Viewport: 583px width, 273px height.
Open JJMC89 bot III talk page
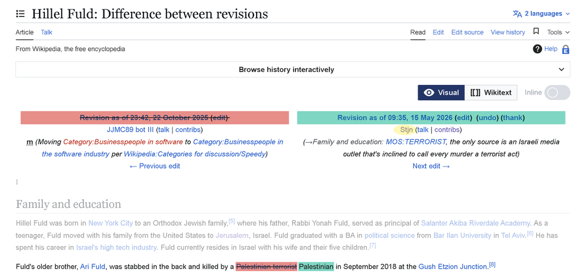[164, 129]
